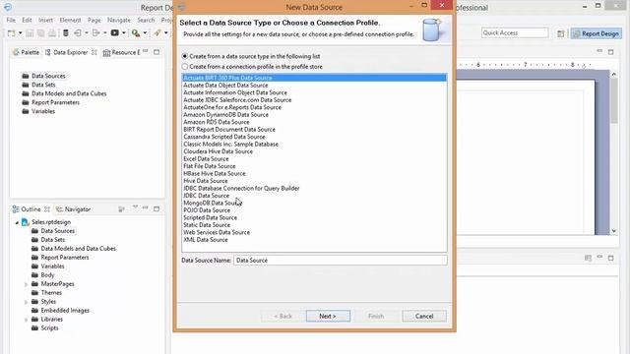
Task: Minimize the Data Explorer panel
Action: coord(146,51)
